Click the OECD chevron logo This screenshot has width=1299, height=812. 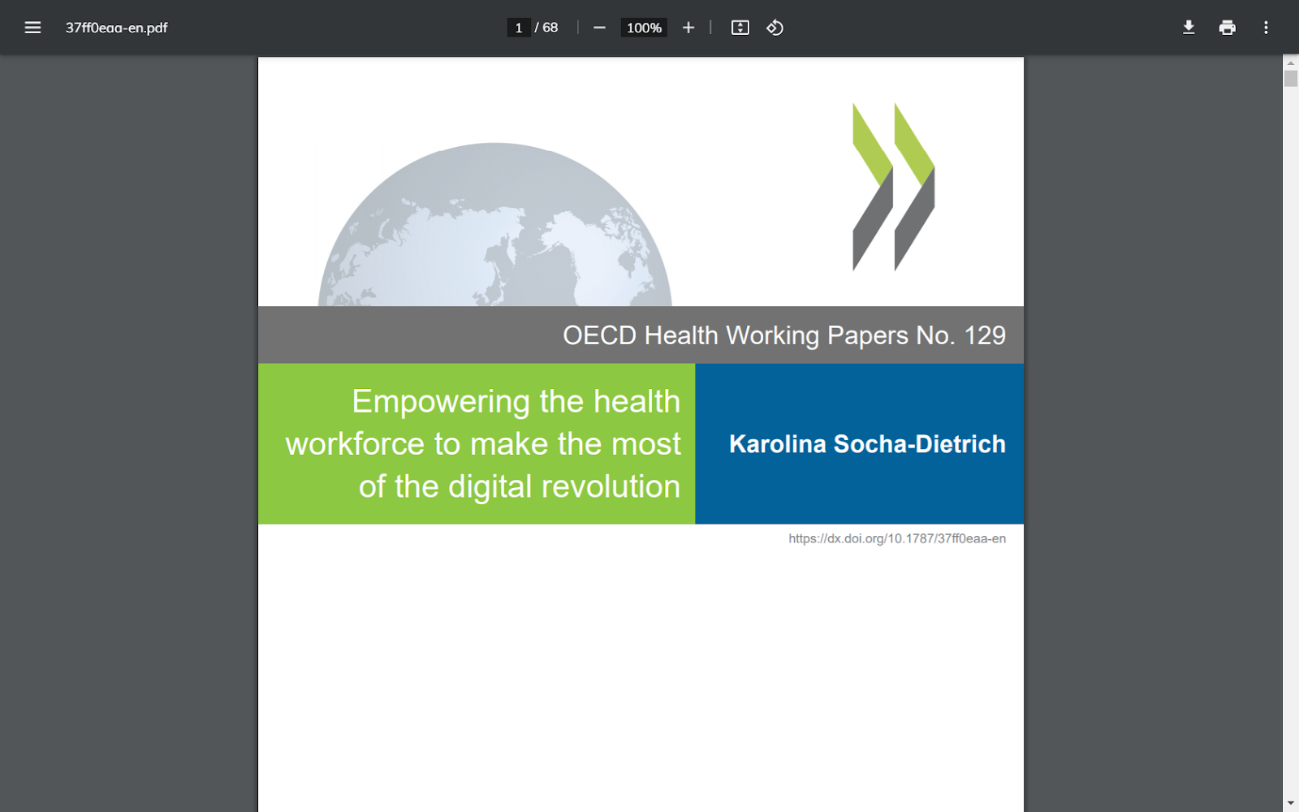(894, 187)
